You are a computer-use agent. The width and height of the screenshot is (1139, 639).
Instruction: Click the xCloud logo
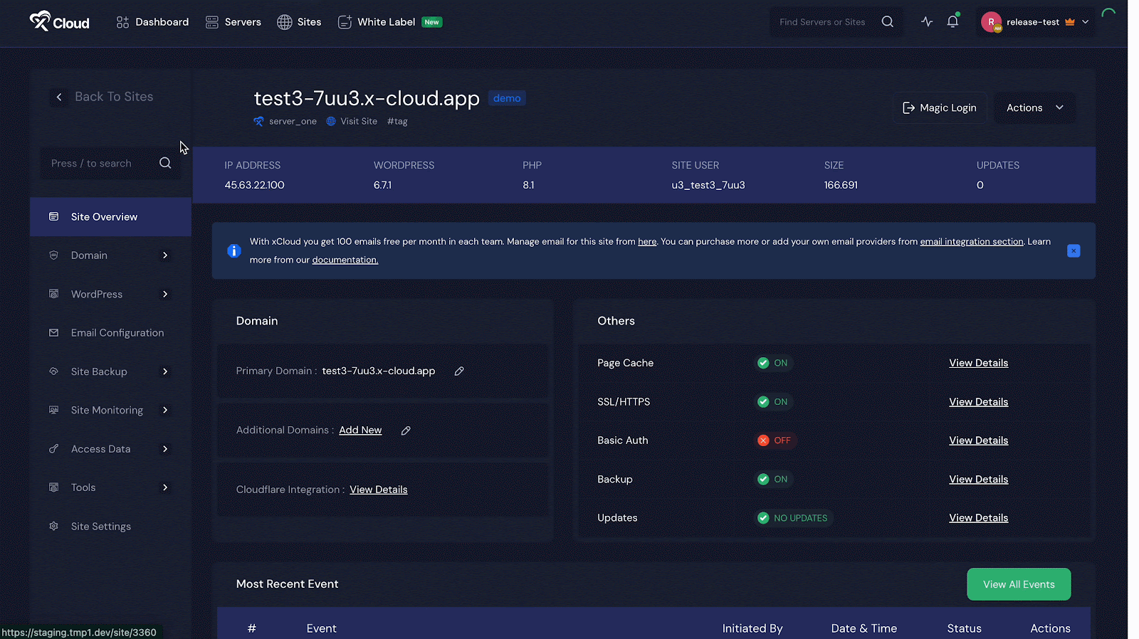pyautogui.click(x=60, y=22)
